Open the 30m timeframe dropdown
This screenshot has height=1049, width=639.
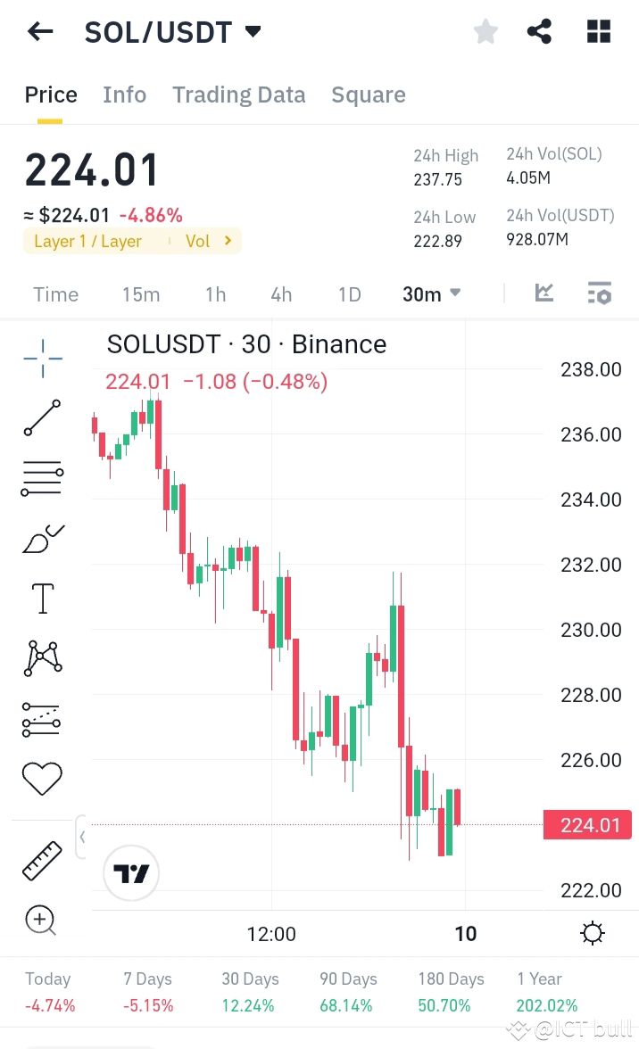(431, 293)
